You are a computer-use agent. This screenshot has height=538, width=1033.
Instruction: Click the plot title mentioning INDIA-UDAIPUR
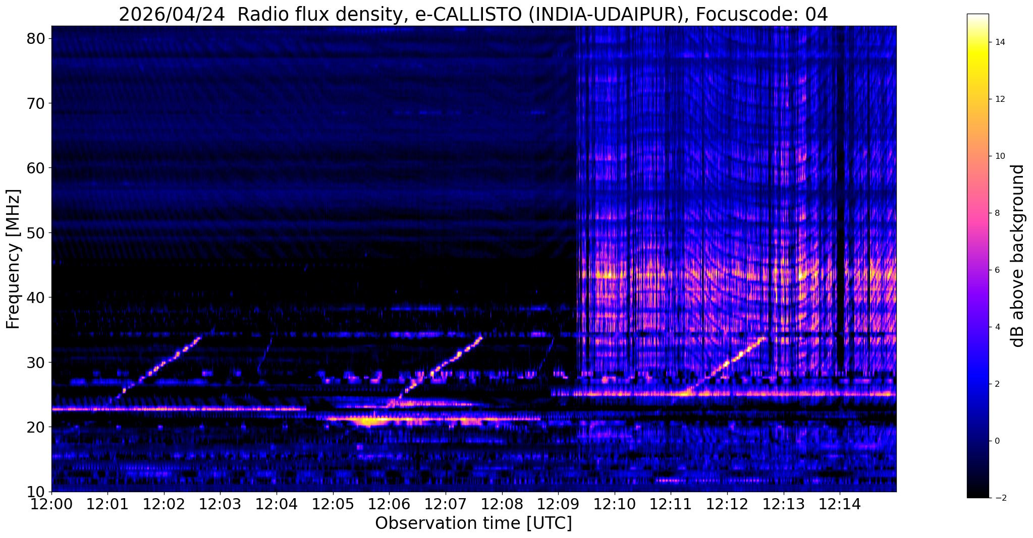tap(473, 15)
